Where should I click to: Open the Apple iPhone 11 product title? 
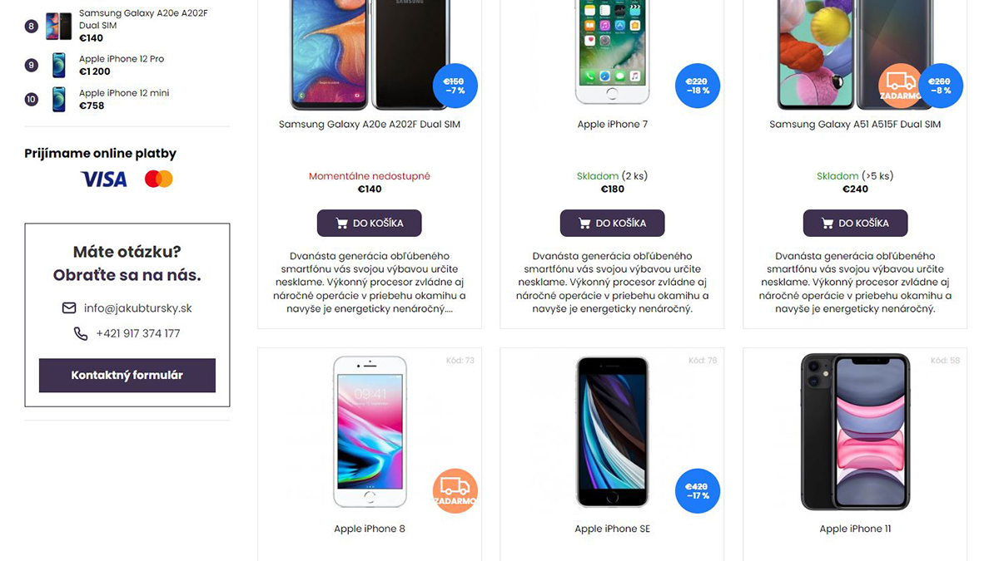(x=855, y=529)
